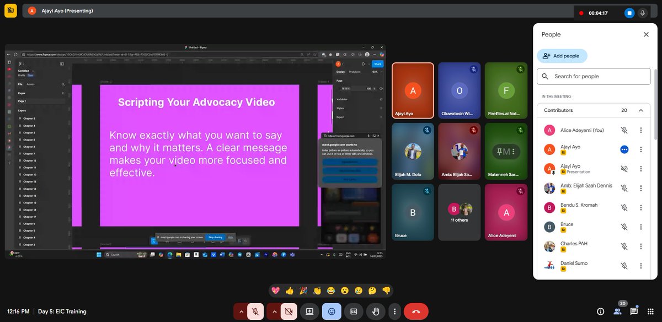Send the sparkling heart emoji reaction
Image resolution: width=662 pixels, height=322 pixels.
tap(276, 291)
